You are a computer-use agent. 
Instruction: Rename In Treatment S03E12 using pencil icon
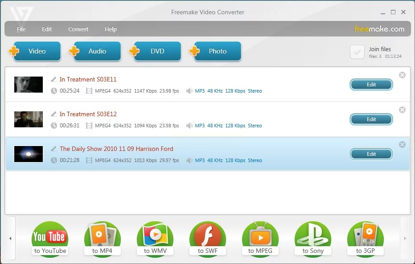coord(54,114)
